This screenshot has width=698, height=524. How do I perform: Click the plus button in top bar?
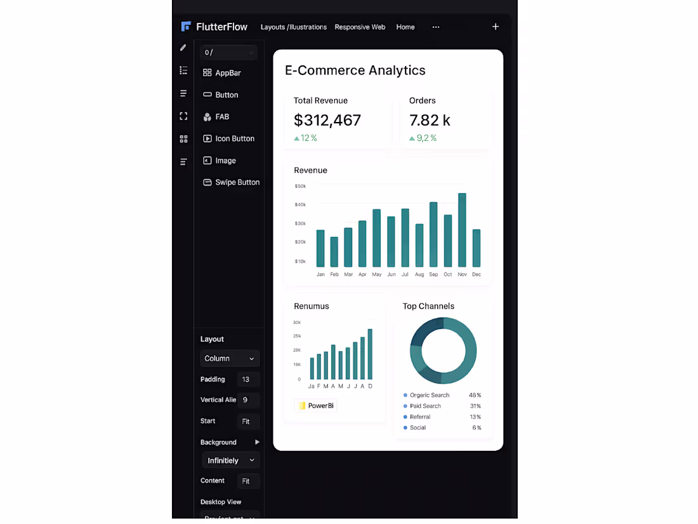496,27
